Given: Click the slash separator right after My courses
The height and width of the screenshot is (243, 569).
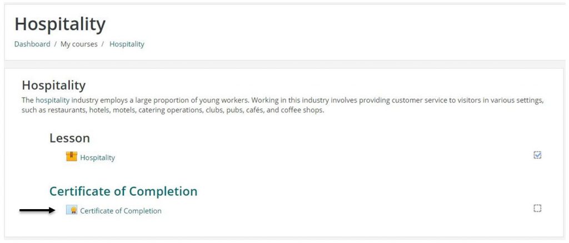Looking at the screenshot, I should pos(103,44).
